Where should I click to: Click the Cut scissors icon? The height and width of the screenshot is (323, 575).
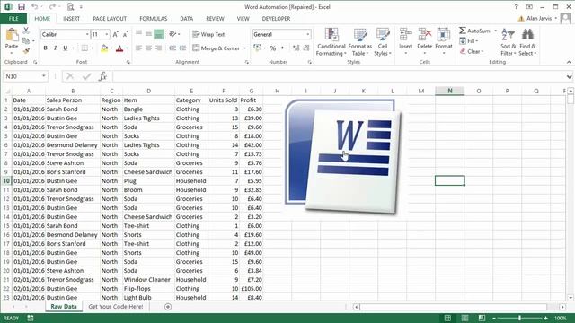(26, 30)
